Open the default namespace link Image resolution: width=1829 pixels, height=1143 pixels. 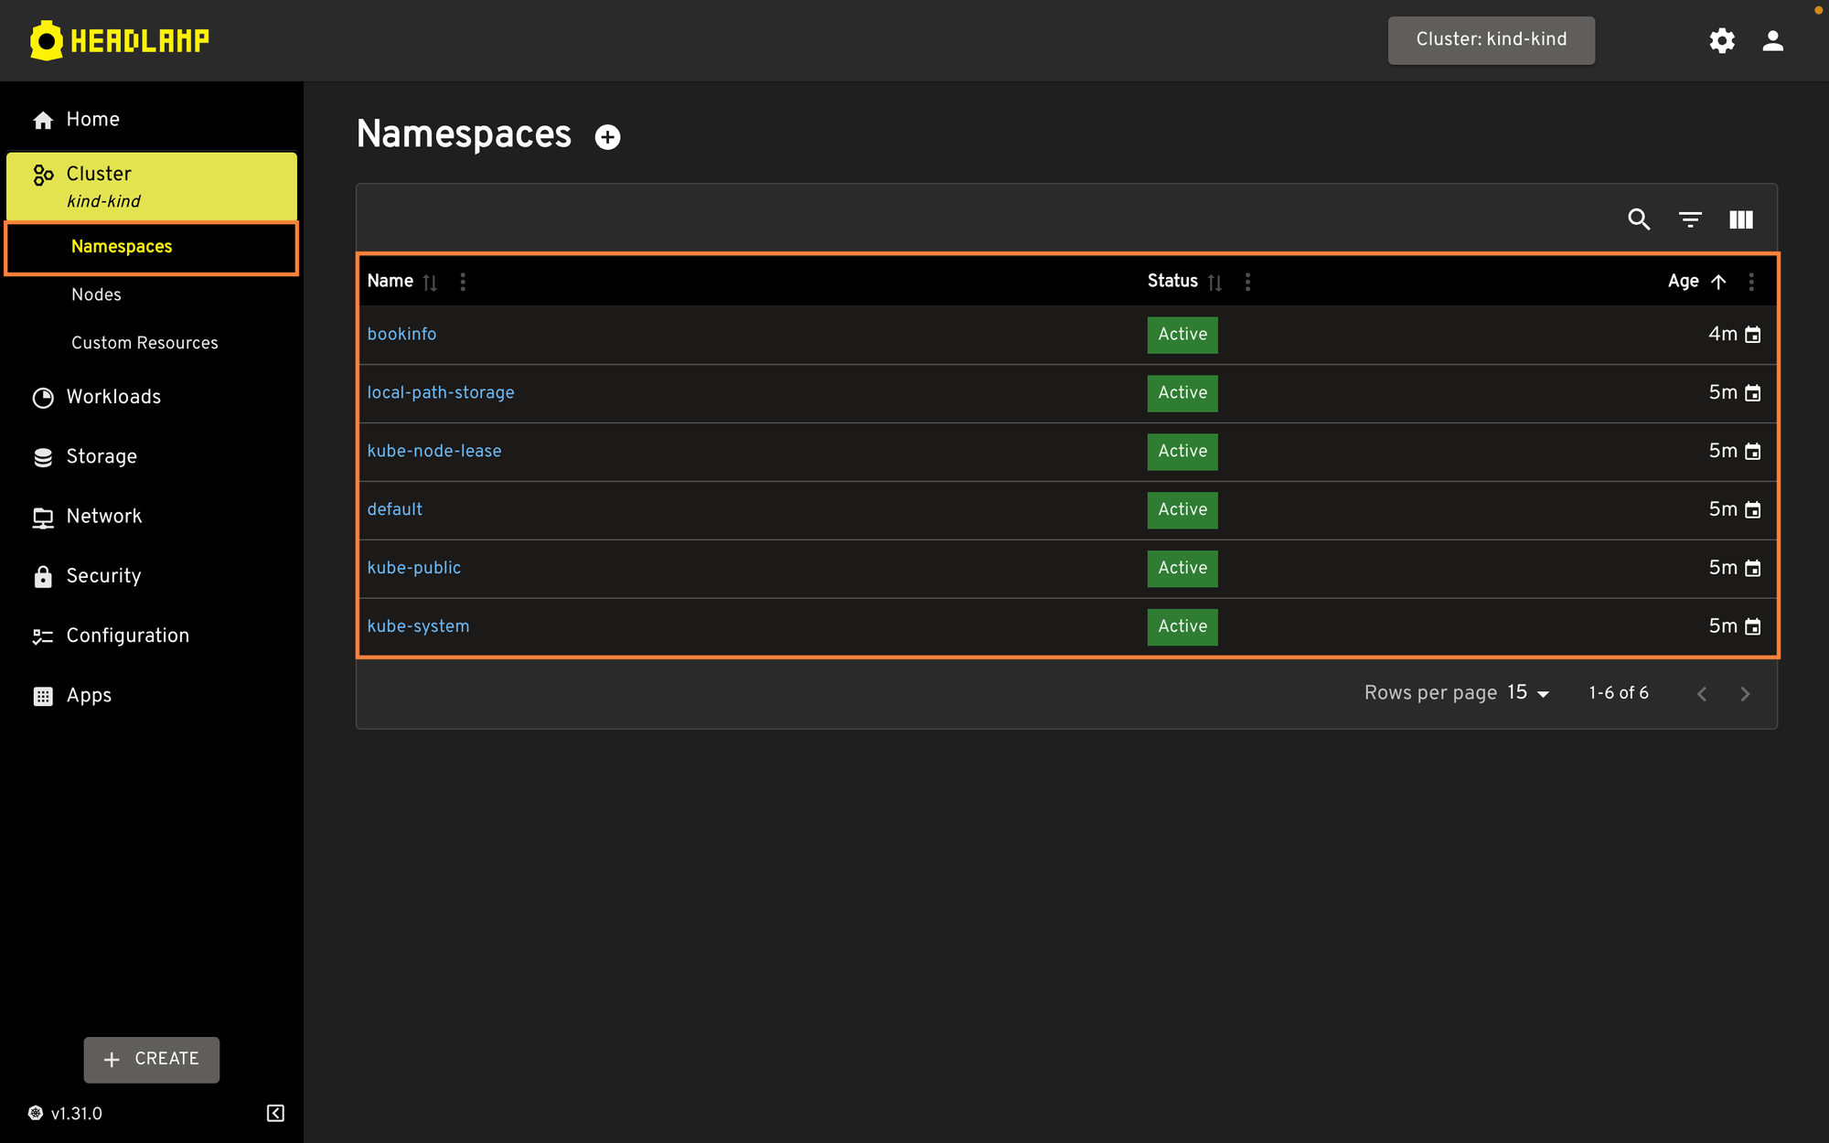pyautogui.click(x=394, y=509)
